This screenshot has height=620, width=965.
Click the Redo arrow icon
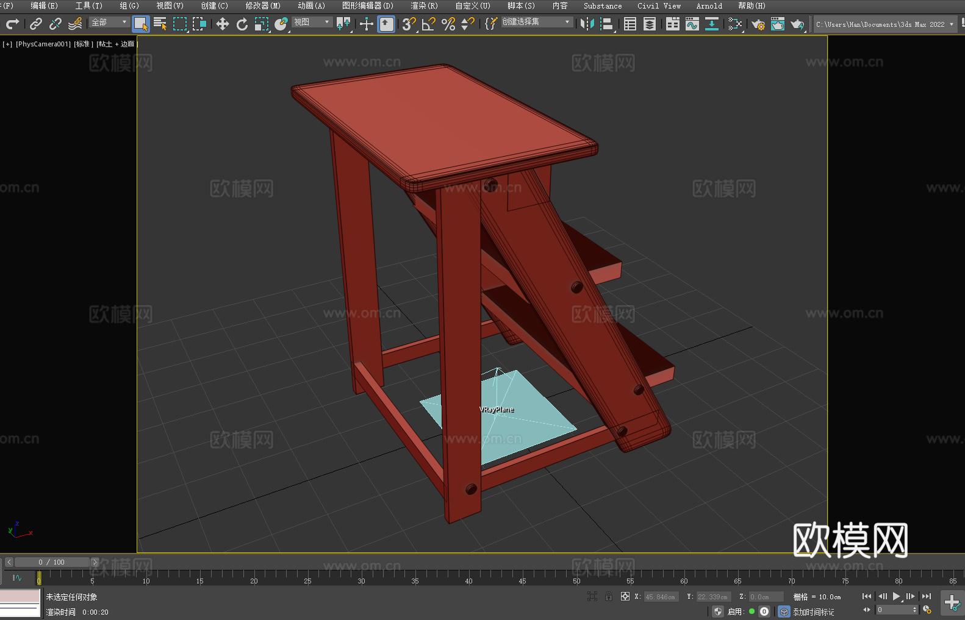point(12,24)
